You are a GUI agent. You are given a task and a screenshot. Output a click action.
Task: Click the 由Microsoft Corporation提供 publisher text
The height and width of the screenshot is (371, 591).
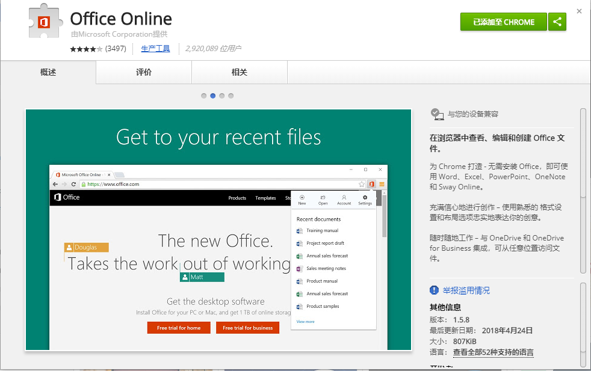(119, 34)
